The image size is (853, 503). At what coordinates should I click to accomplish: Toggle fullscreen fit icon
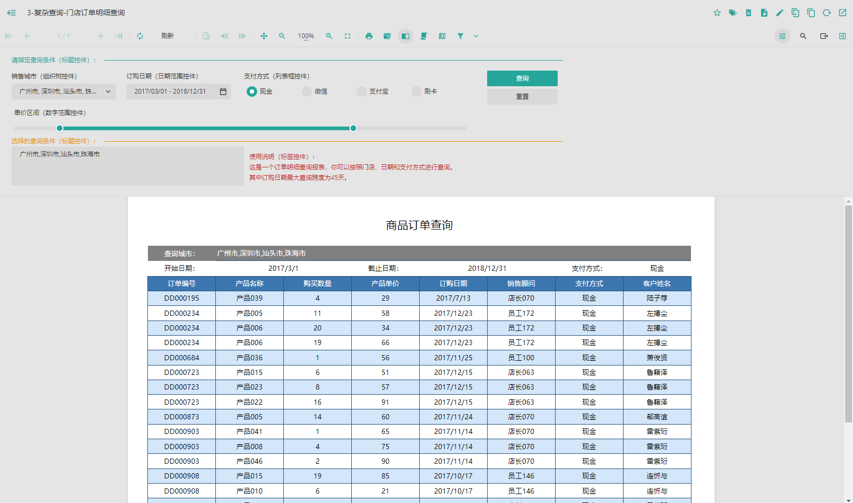coord(348,36)
